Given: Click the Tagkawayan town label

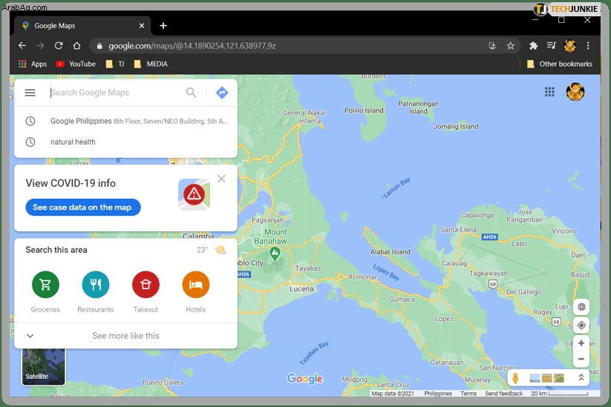Looking at the screenshot, I should tap(489, 273).
